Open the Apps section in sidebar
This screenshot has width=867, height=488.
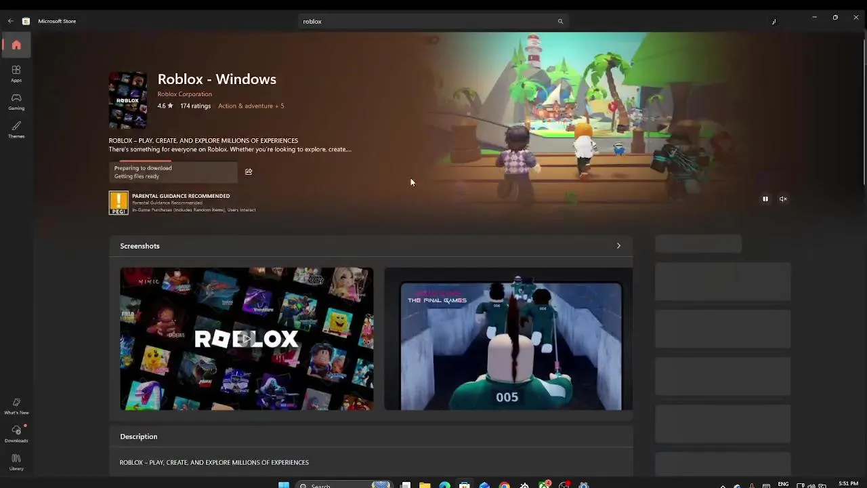[16, 74]
